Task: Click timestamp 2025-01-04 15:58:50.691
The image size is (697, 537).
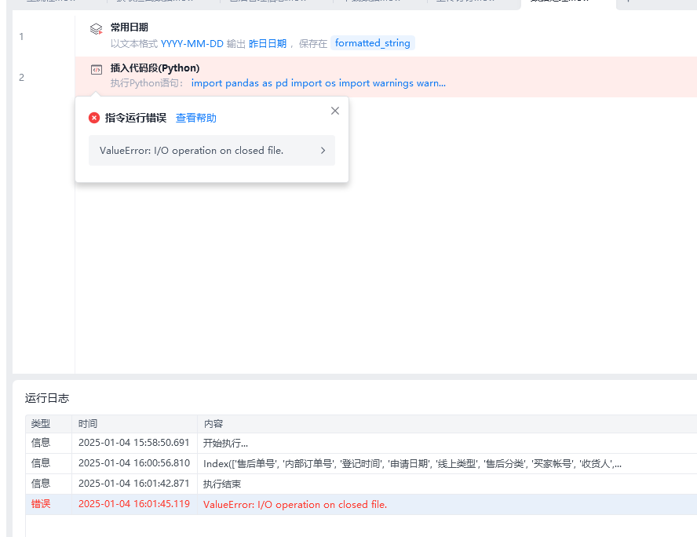Action: pyautogui.click(x=133, y=443)
